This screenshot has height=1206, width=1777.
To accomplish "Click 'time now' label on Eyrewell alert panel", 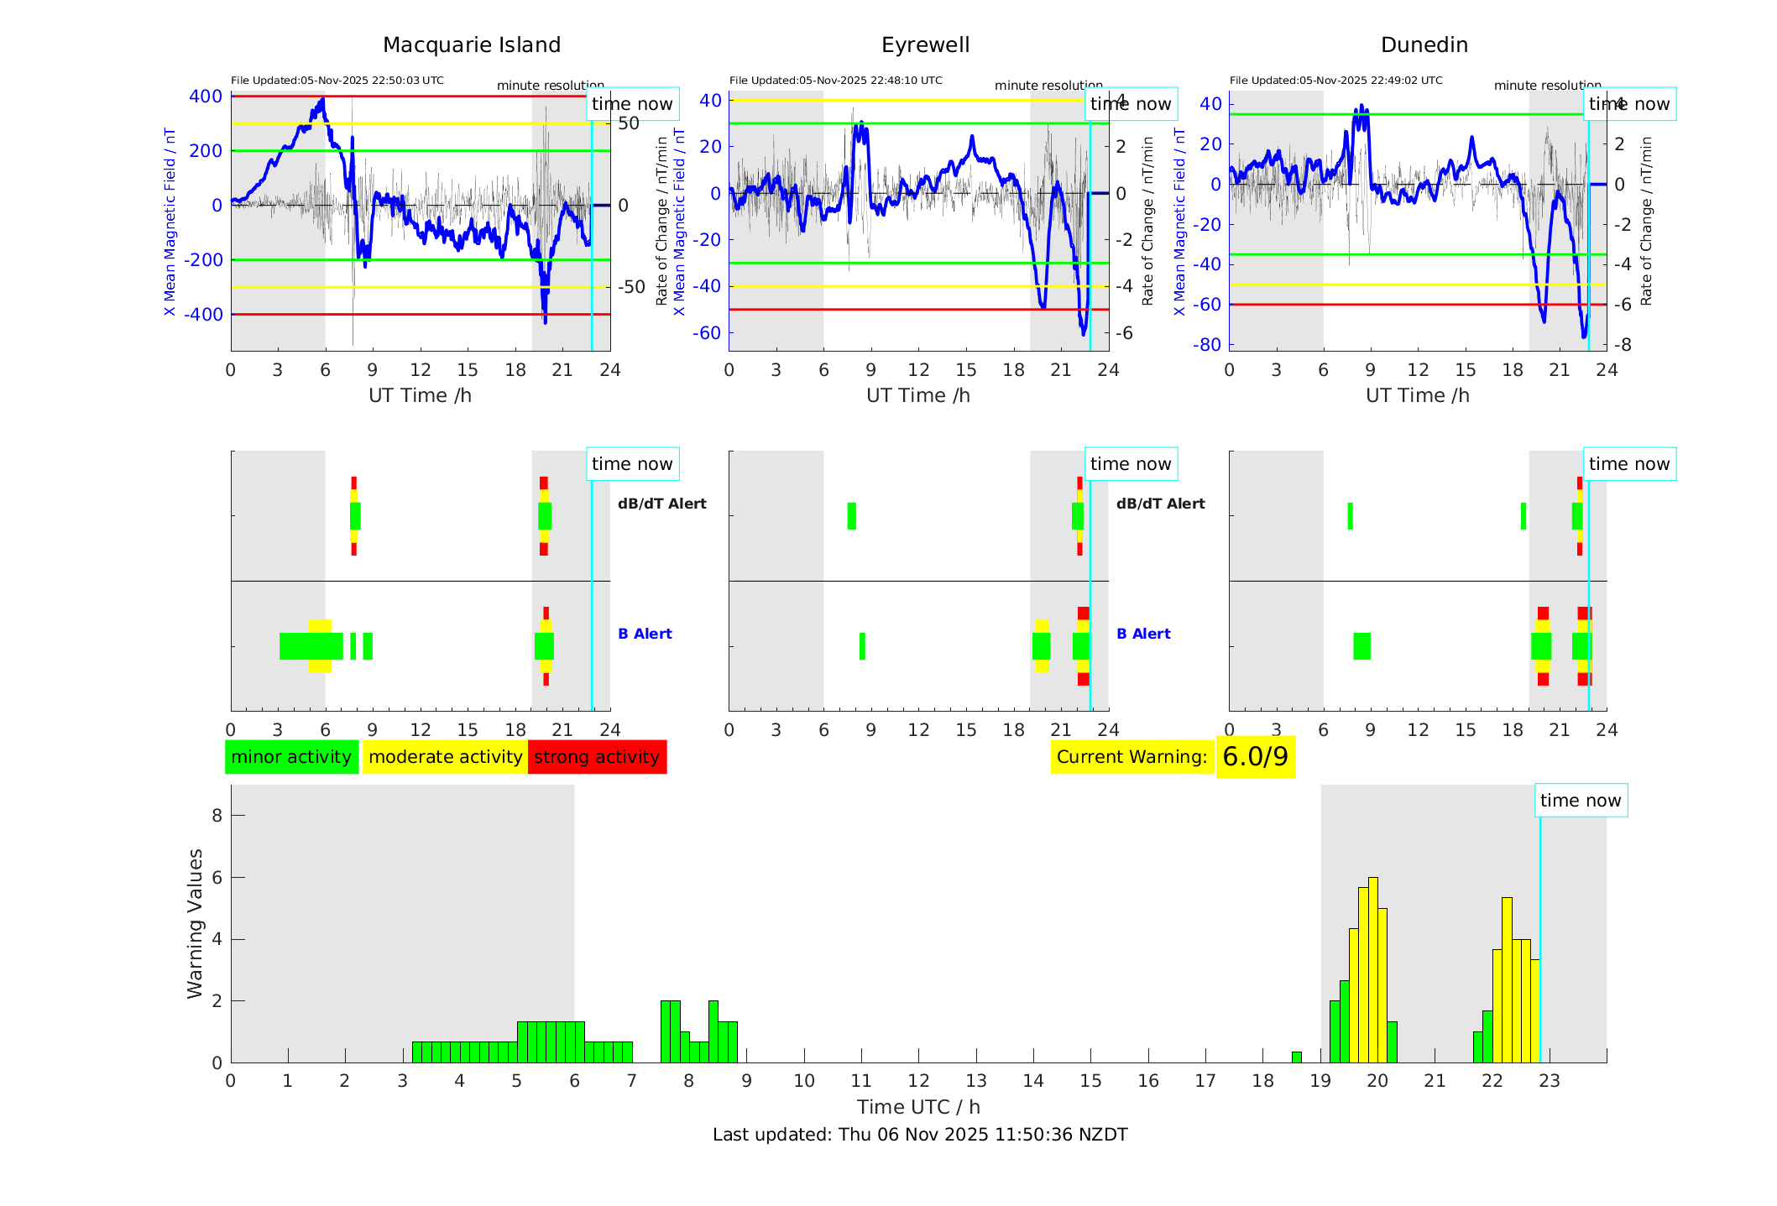I will (1130, 464).
